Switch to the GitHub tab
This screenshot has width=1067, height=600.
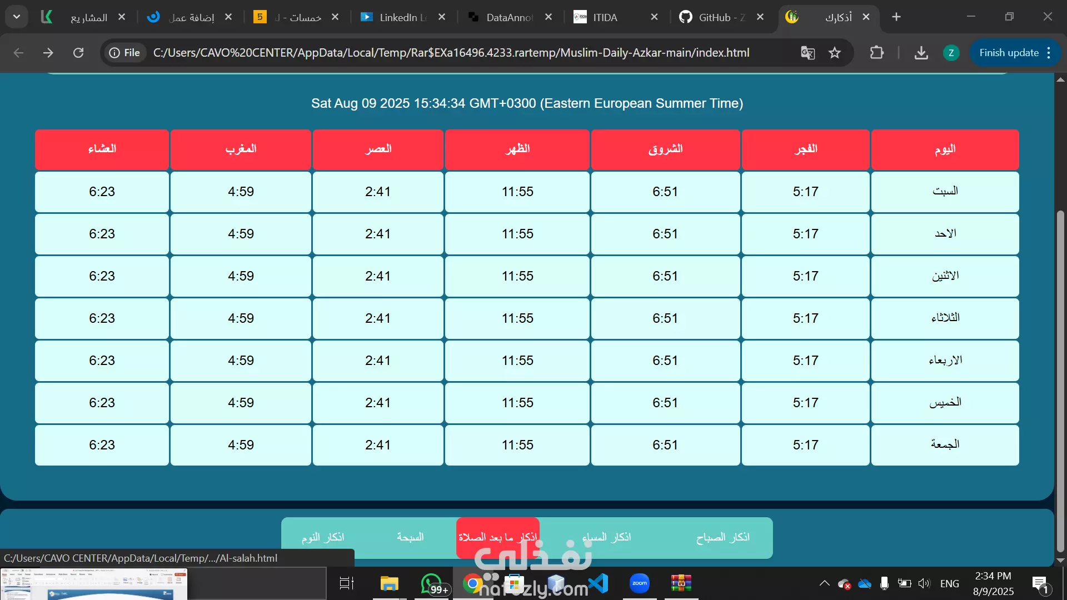click(721, 17)
